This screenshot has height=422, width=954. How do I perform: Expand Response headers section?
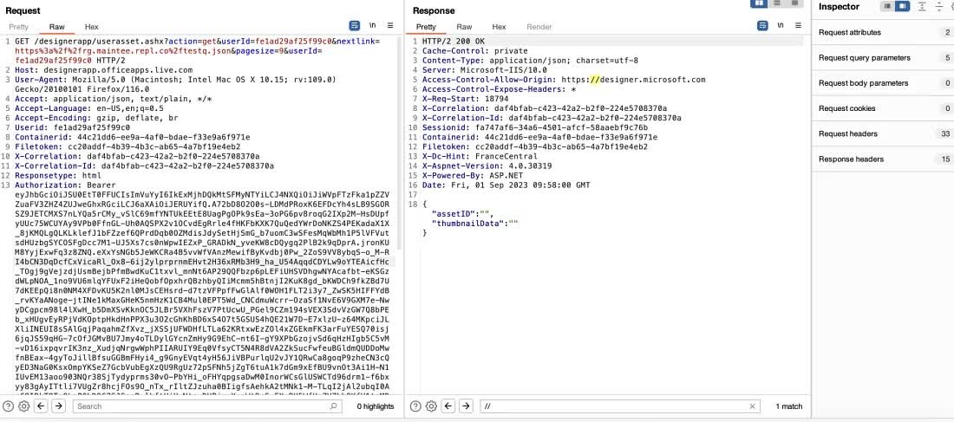click(x=883, y=159)
